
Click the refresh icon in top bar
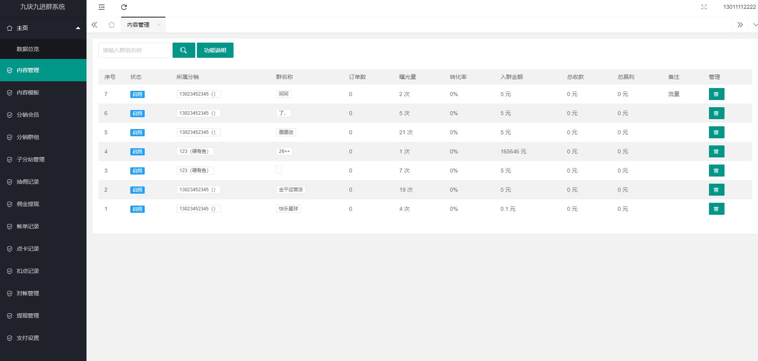[x=124, y=7]
